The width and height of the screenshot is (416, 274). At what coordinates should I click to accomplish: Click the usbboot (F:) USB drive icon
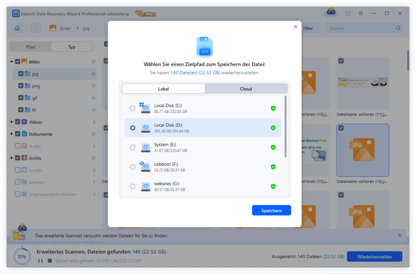(x=145, y=167)
